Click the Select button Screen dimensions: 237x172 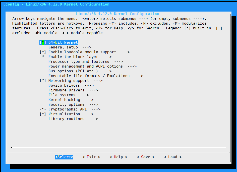pos(64,157)
